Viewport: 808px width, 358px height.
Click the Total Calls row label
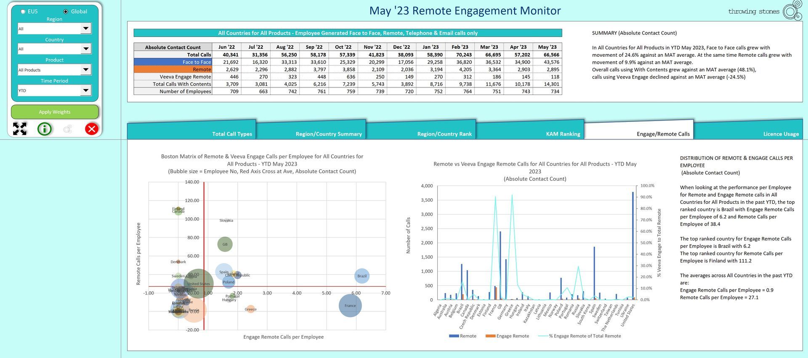(x=173, y=55)
